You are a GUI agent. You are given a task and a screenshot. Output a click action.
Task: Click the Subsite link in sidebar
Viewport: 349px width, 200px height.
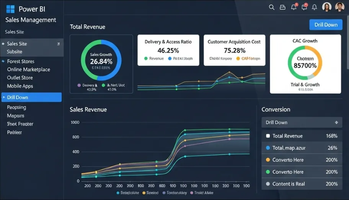(x=15, y=52)
